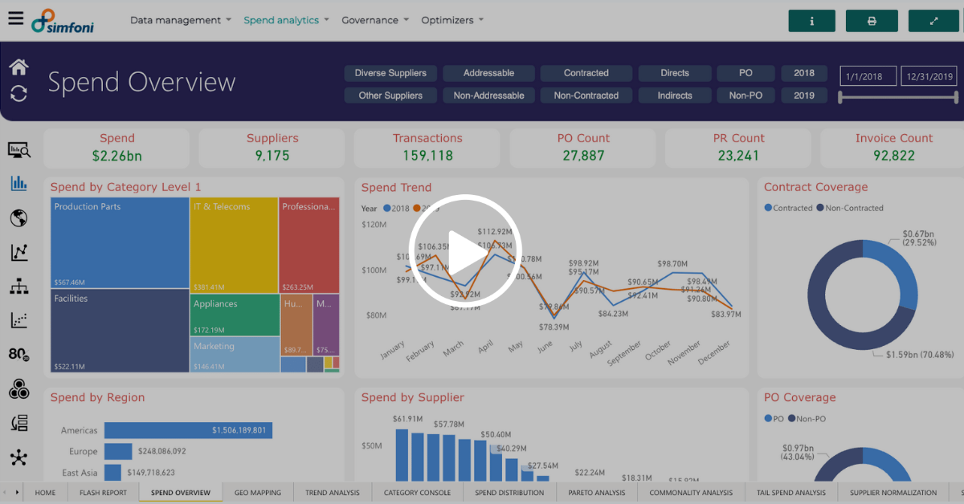Open the Optimizers dropdown
Image resolution: width=964 pixels, height=504 pixels.
pyautogui.click(x=447, y=20)
